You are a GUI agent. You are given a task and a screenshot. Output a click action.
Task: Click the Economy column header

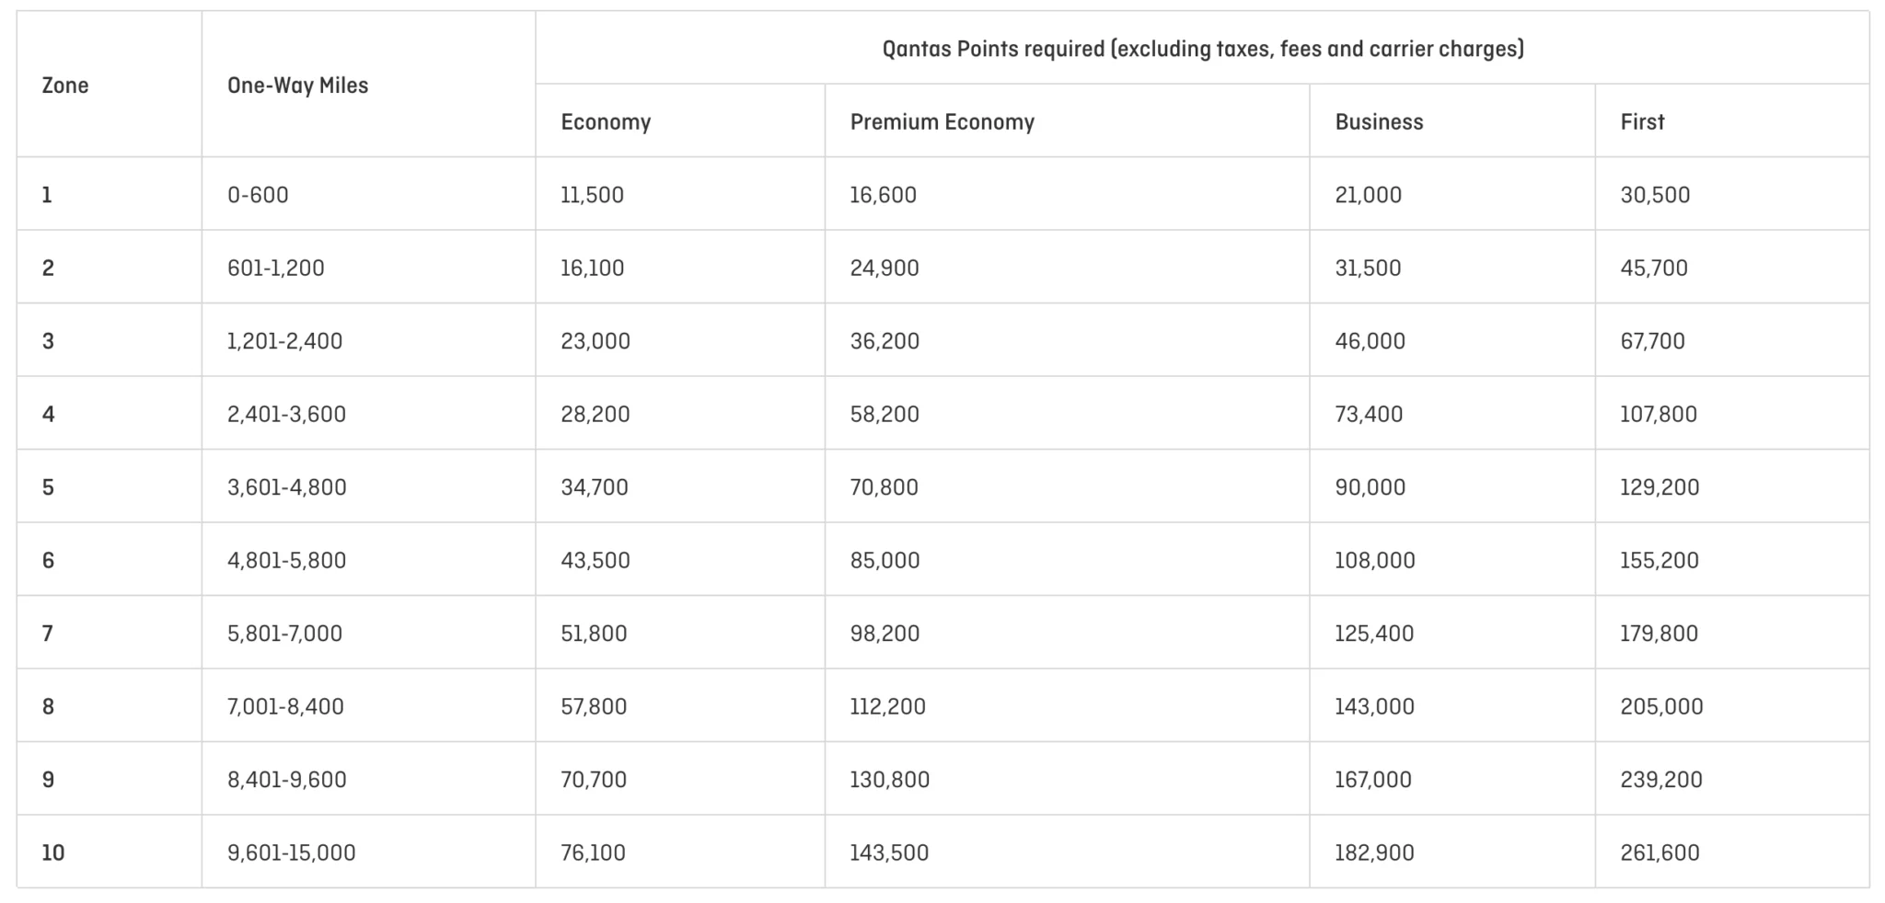click(x=606, y=122)
